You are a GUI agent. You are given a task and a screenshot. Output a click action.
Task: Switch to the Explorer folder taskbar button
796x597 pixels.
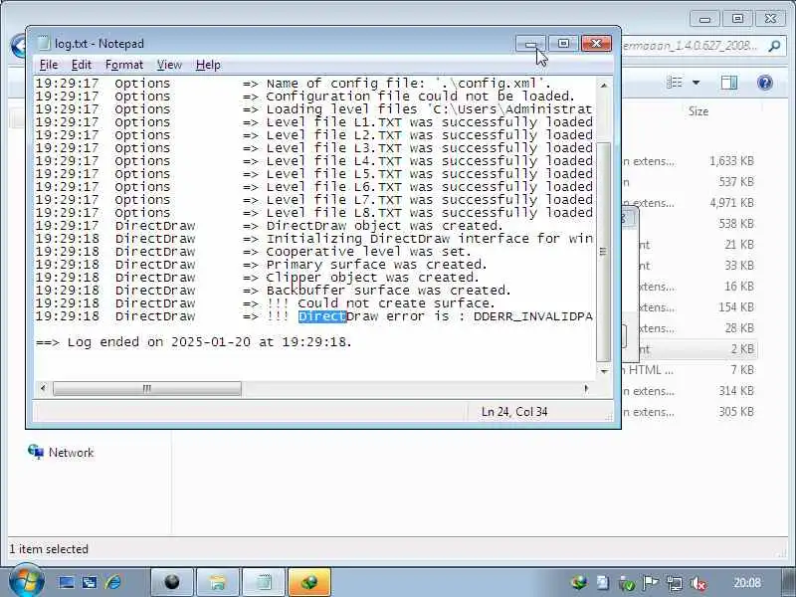[x=217, y=582]
